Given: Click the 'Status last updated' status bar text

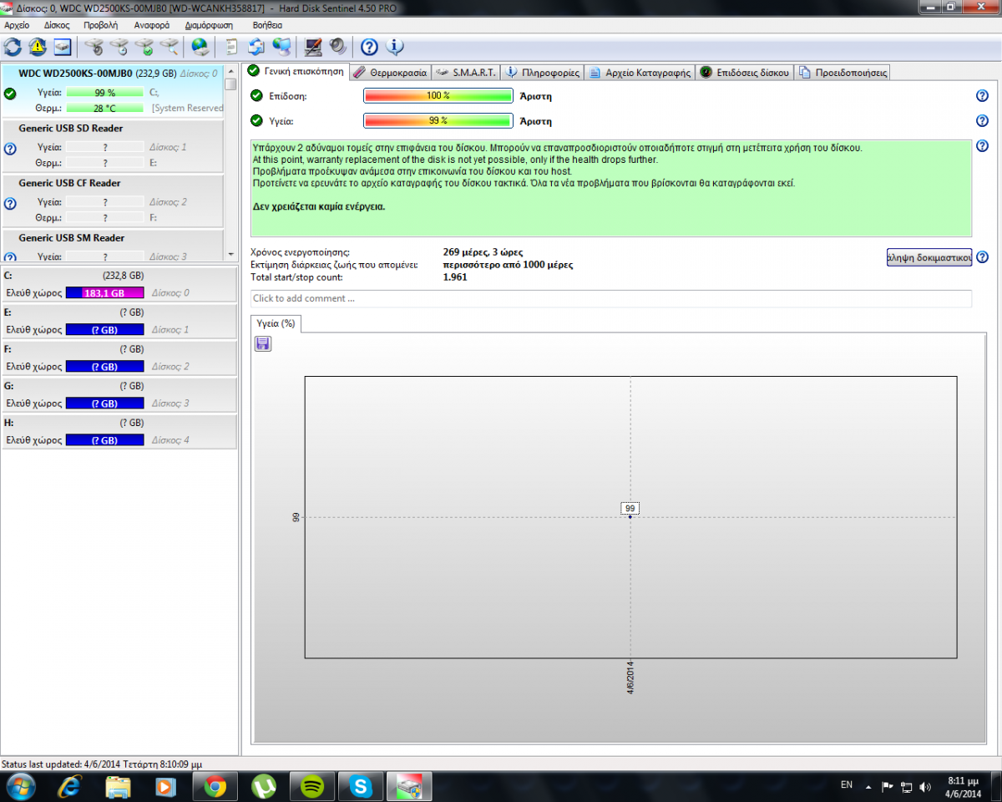Looking at the screenshot, I should (x=101, y=764).
